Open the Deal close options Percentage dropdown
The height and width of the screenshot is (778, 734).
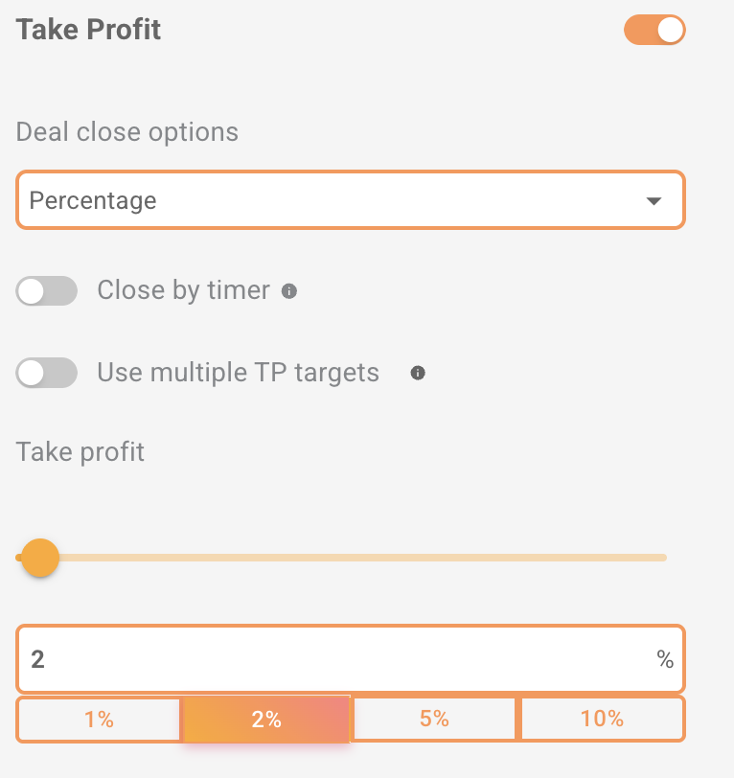pos(351,200)
